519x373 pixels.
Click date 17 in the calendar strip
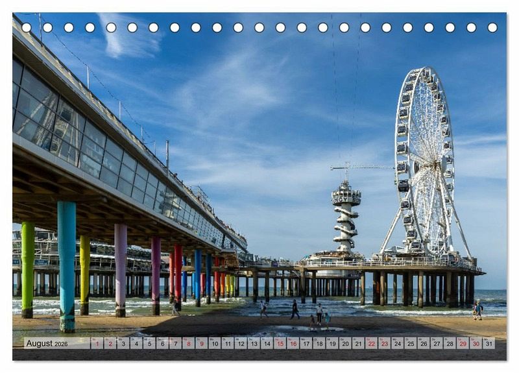click(x=306, y=343)
